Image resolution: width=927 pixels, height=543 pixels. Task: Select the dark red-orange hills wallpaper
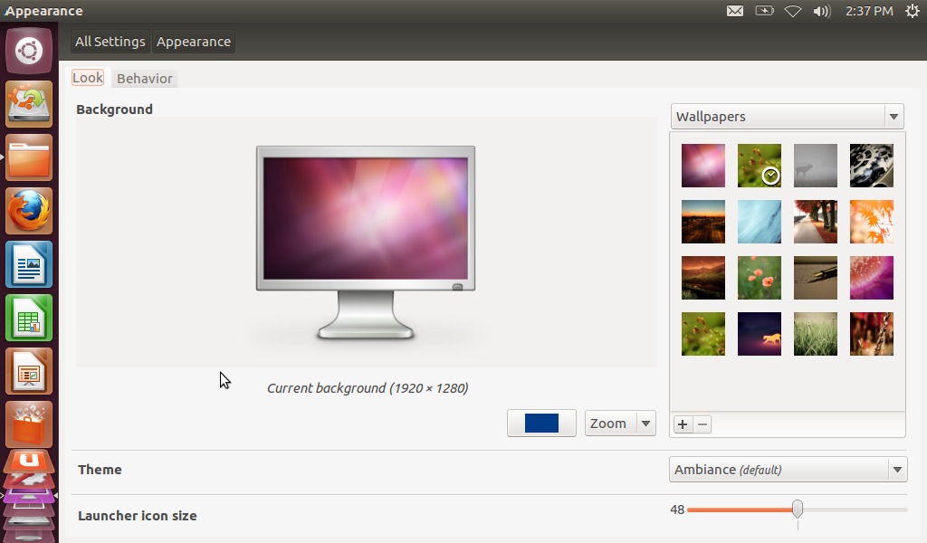[702, 278]
